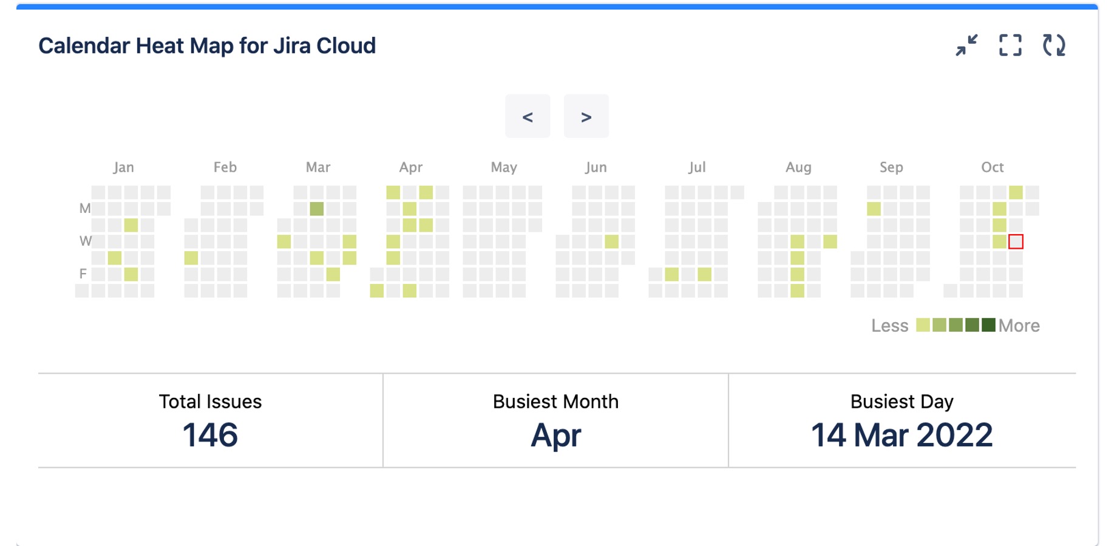Screen dimensions: 1117x546
Task: Click the Calendar Heat Map for Jira Cloud title
Action: tap(207, 46)
